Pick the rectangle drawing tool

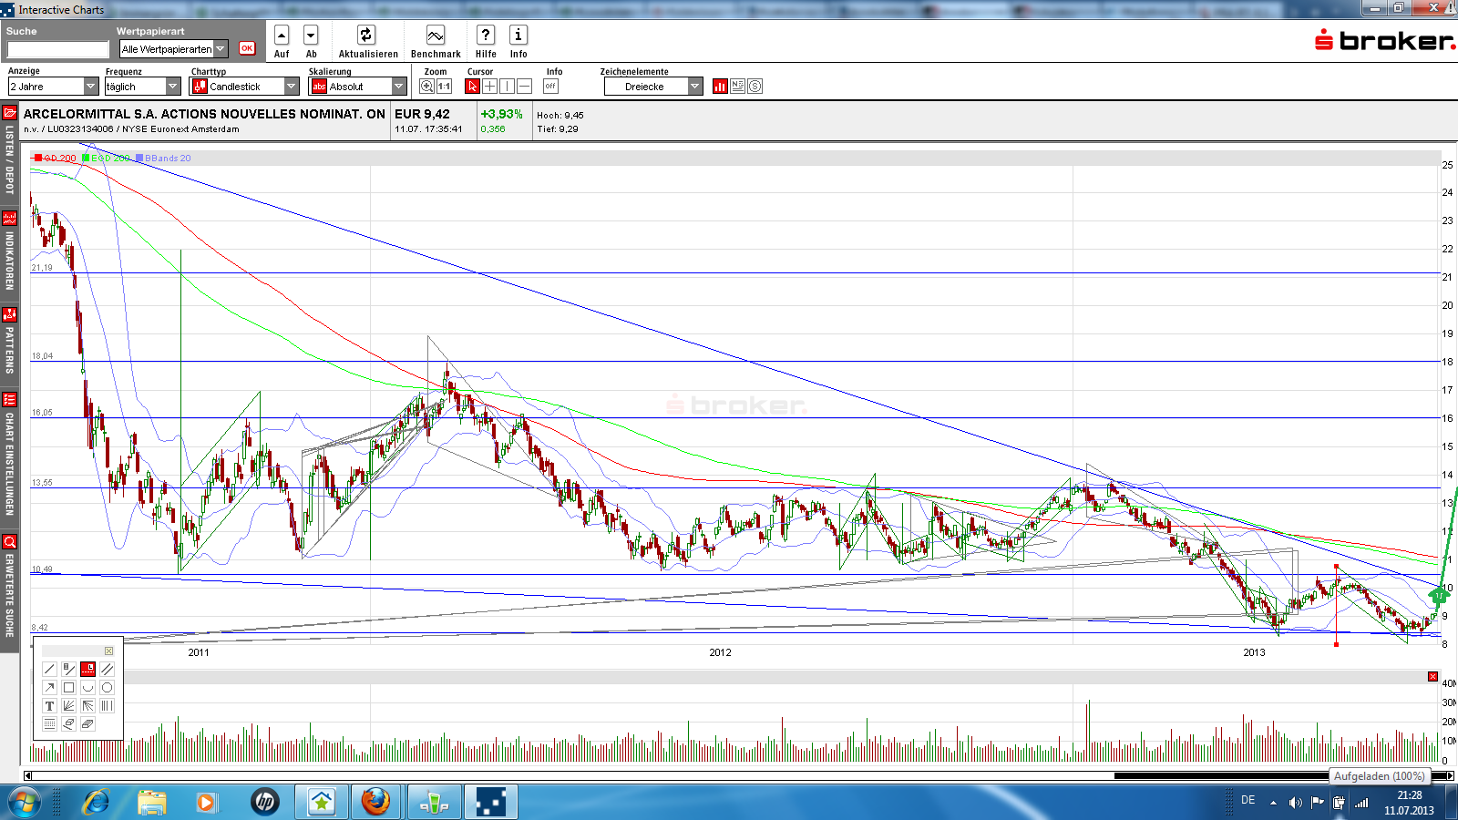tap(69, 688)
